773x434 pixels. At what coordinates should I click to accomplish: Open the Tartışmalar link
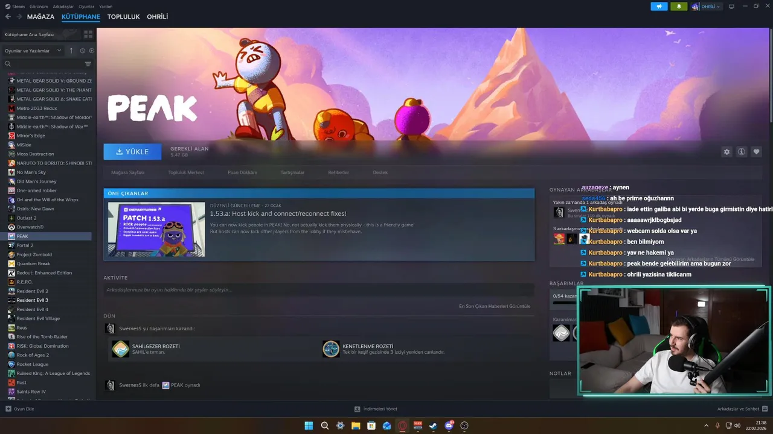tap(292, 172)
